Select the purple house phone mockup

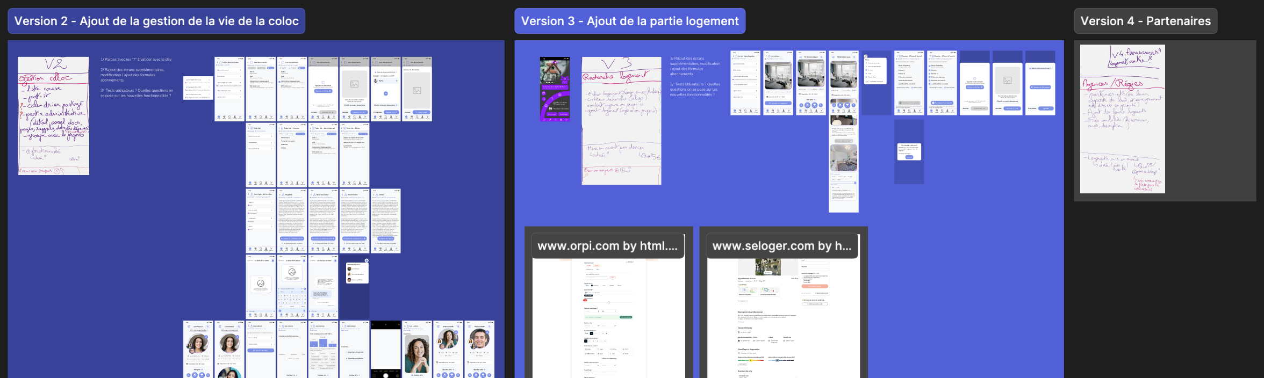pos(555,89)
